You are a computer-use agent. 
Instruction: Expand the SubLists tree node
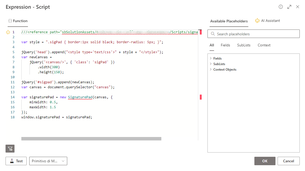pyautogui.click(x=211, y=64)
